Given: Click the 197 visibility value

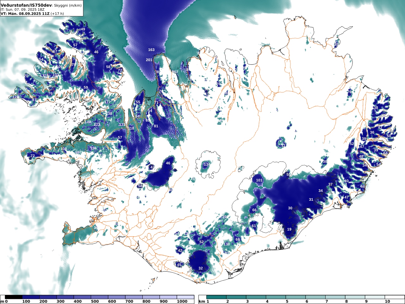Looking at the screenshot, I should [x=78, y=152].
